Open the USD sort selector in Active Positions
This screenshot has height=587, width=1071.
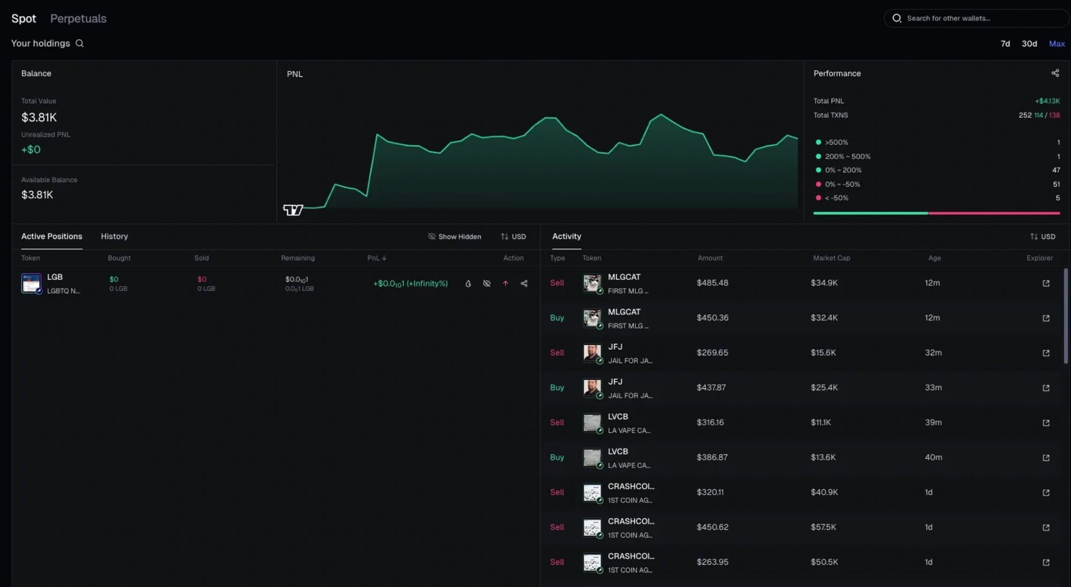tap(513, 236)
